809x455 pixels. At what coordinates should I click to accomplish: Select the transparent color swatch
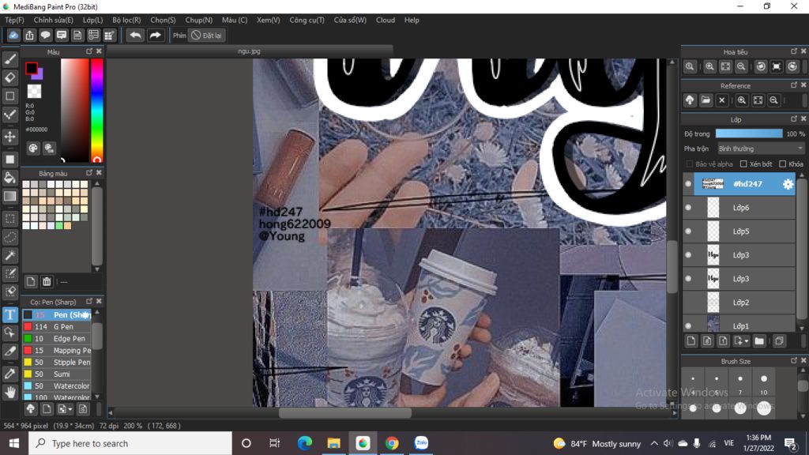34,92
